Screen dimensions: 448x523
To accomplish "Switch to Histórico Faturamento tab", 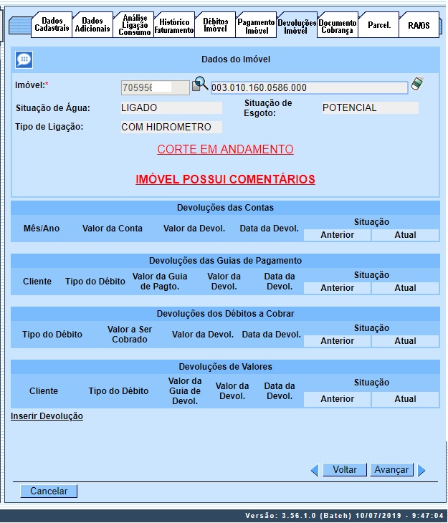I will pyautogui.click(x=174, y=24).
